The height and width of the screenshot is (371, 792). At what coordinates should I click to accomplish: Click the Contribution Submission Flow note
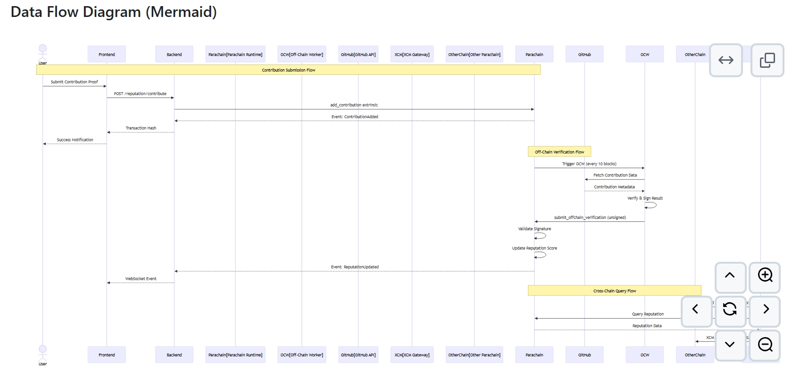(289, 70)
